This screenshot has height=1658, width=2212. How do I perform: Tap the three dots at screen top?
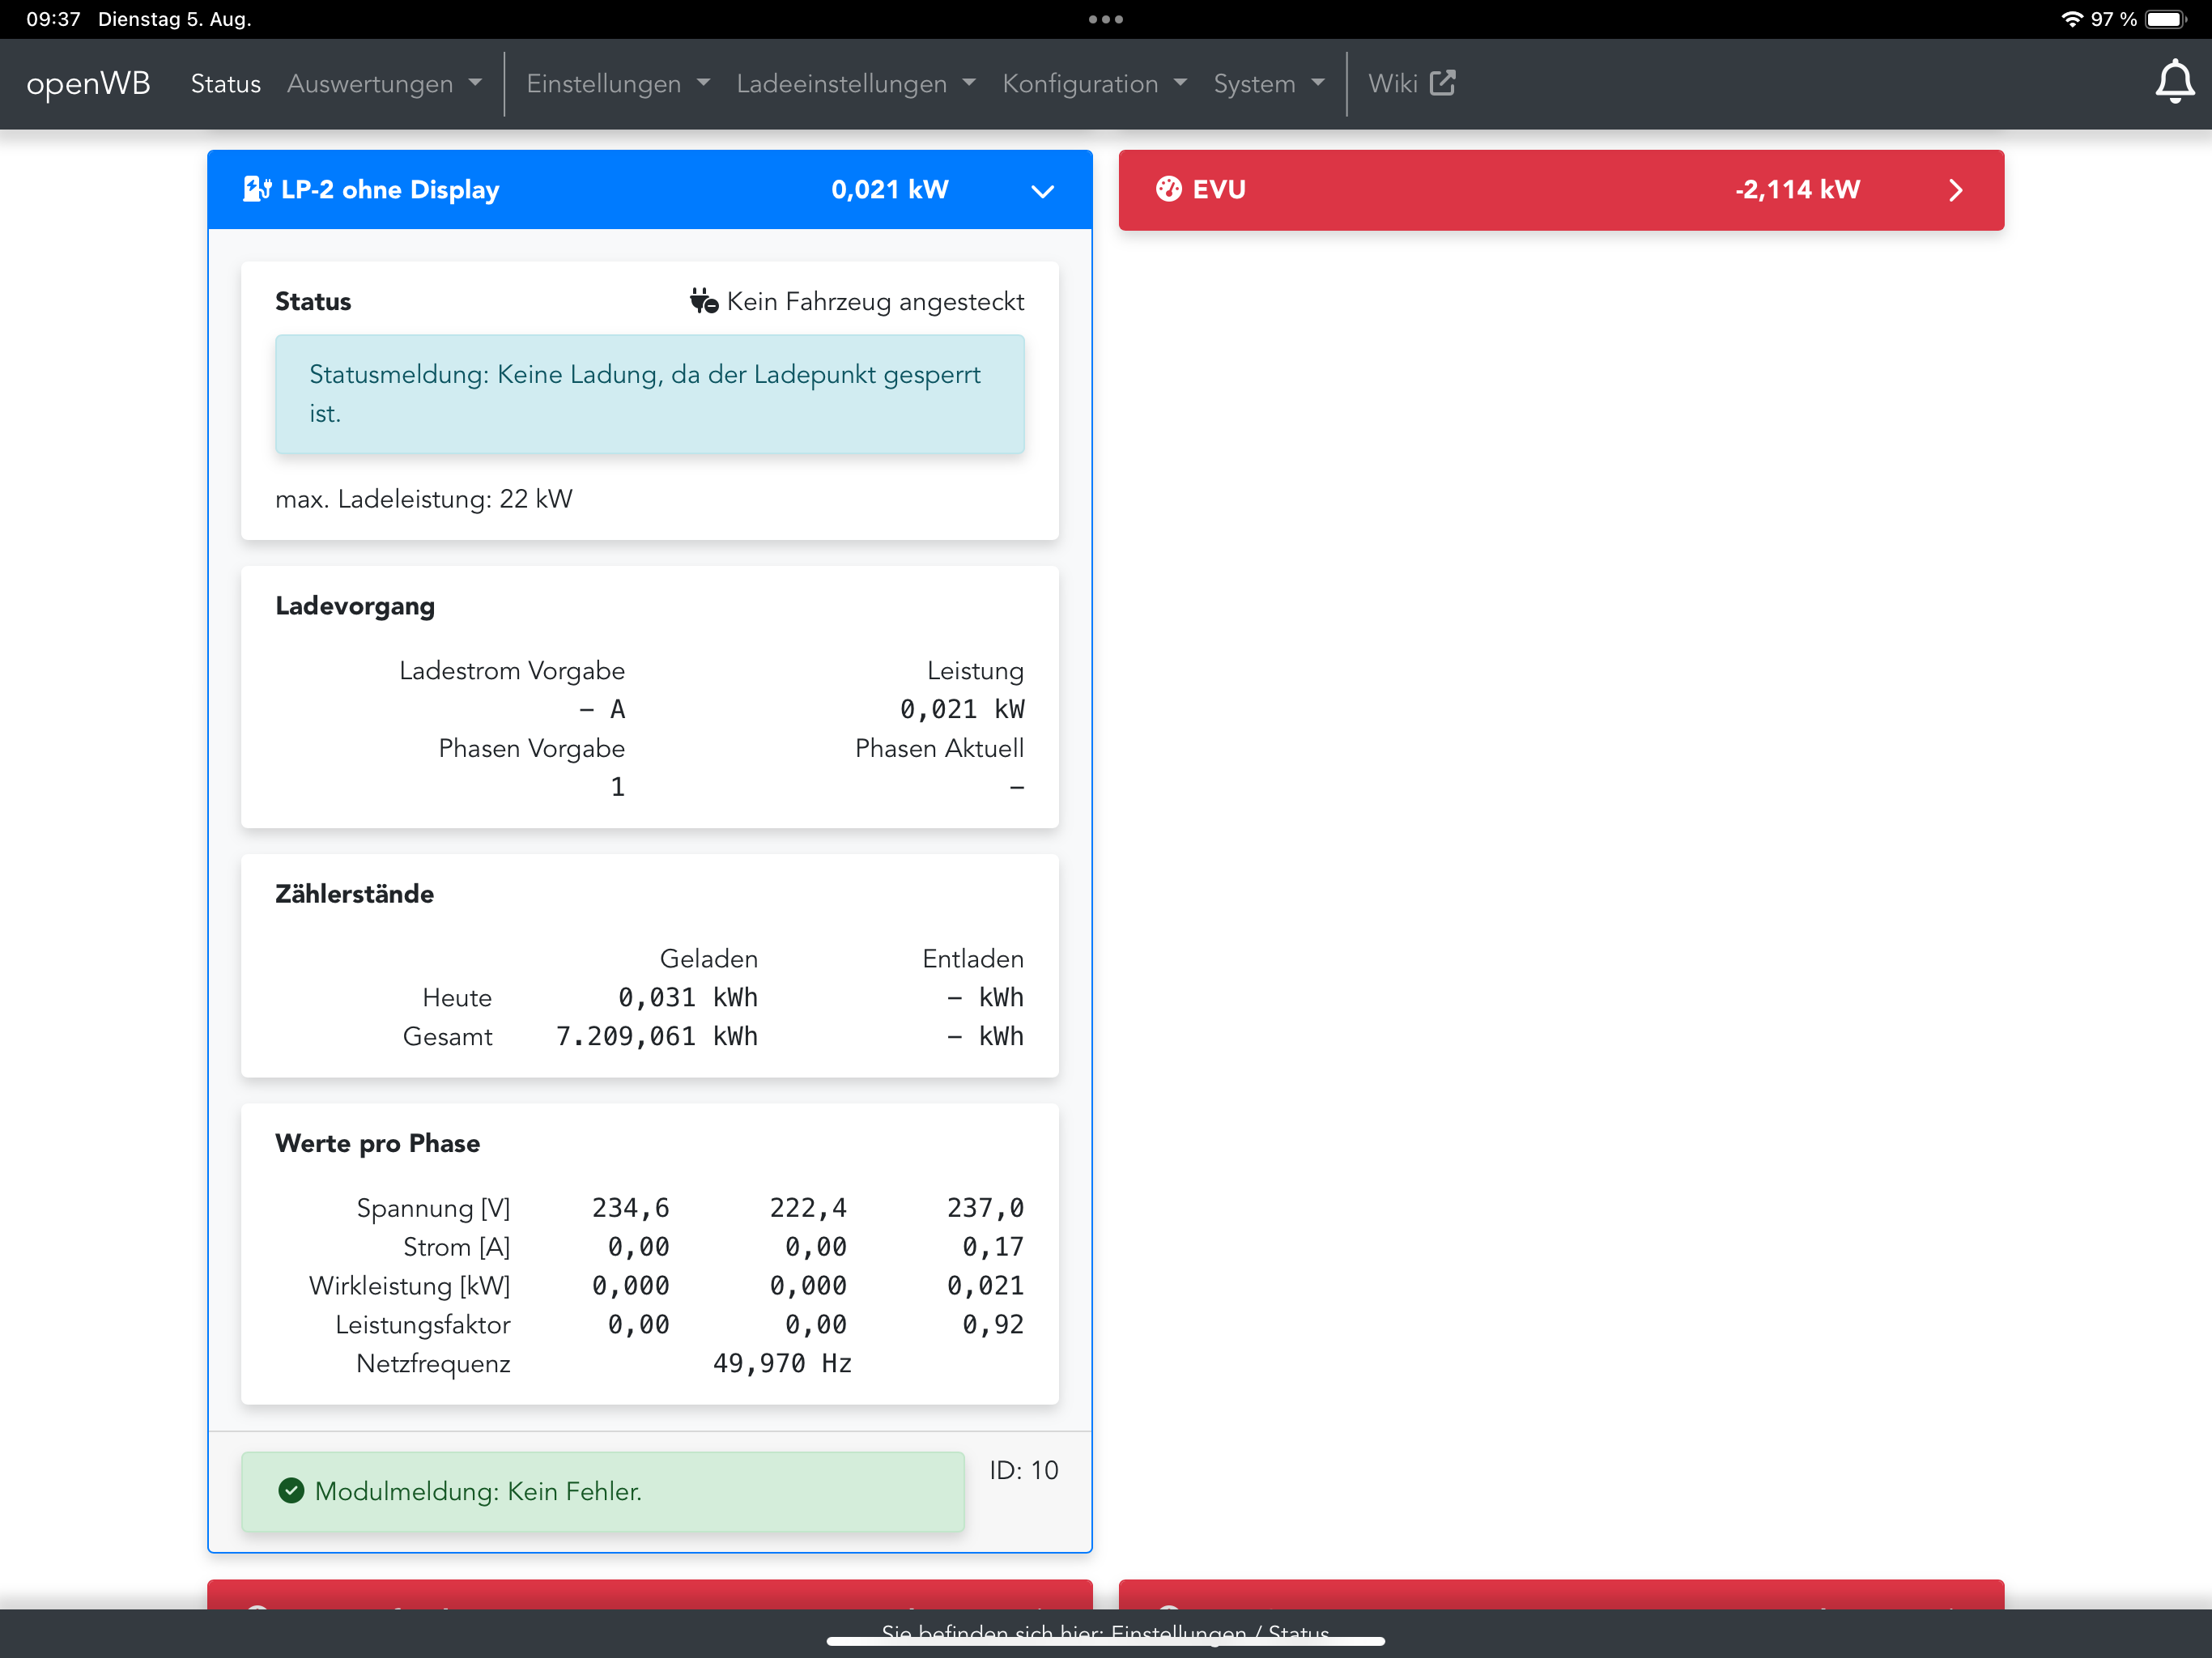[1105, 19]
